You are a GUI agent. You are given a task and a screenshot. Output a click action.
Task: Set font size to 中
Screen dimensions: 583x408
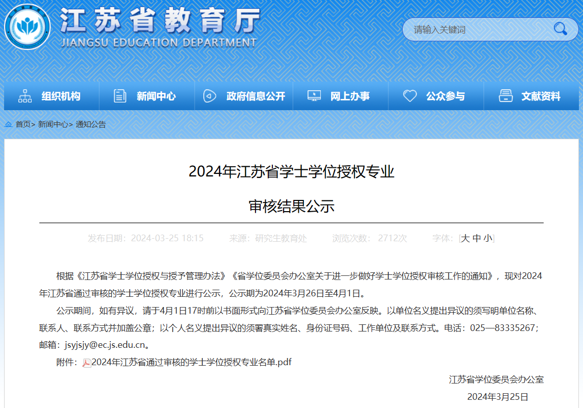(477, 238)
